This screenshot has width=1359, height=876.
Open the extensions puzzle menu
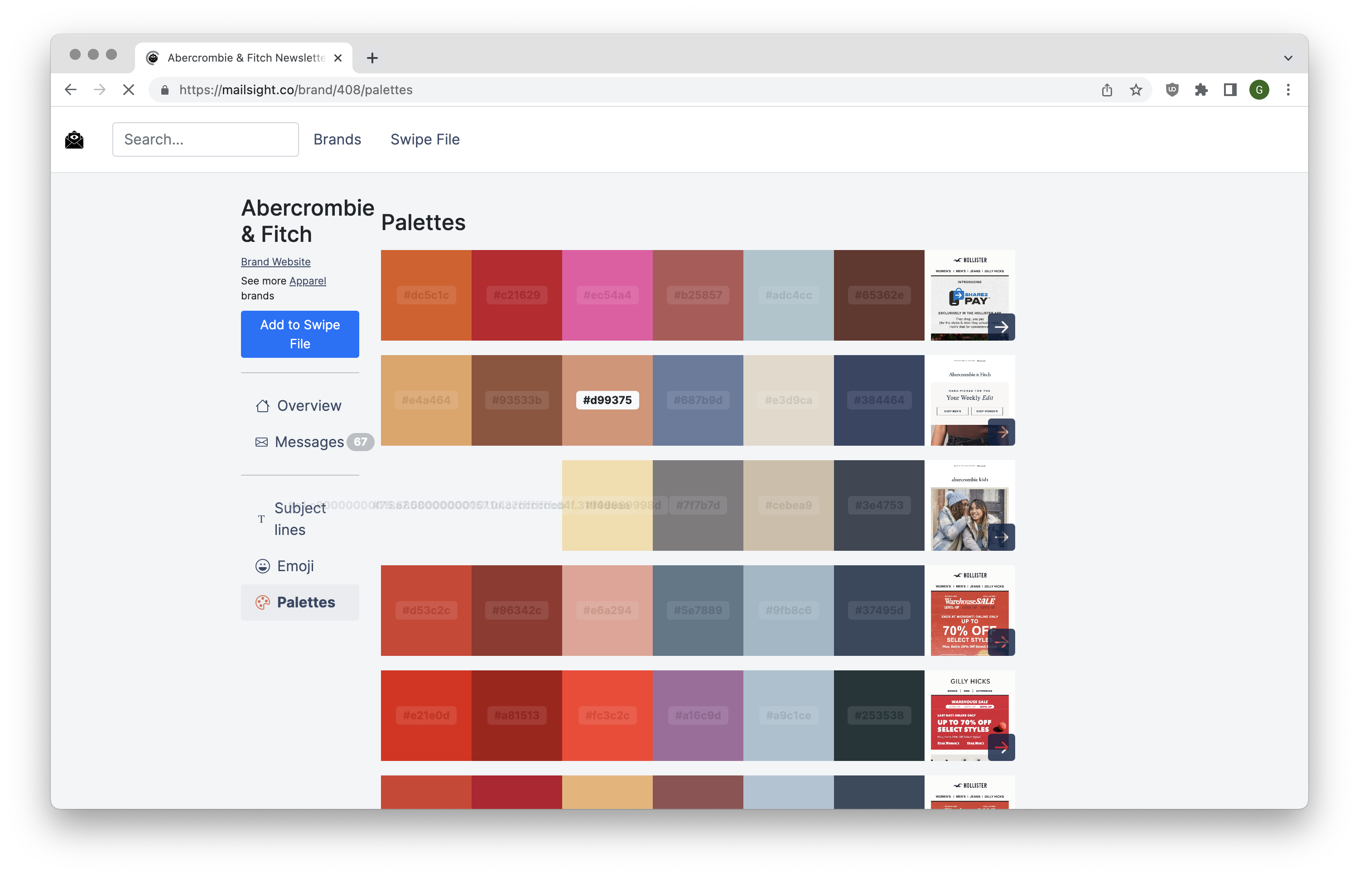pyautogui.click(x=1201, y=90)
